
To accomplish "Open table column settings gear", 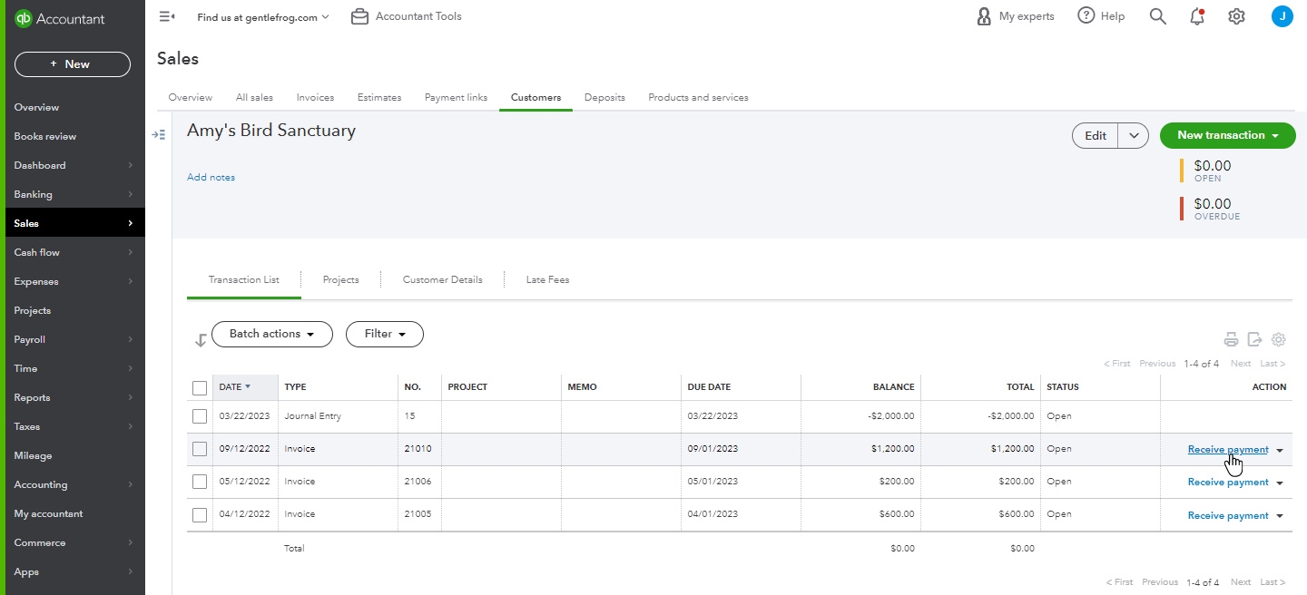I will (1278, 339).
